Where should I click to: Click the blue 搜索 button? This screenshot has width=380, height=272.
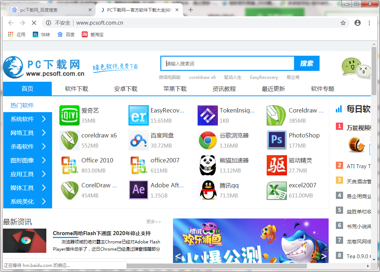pyautogui.click(x=307, y=63)
